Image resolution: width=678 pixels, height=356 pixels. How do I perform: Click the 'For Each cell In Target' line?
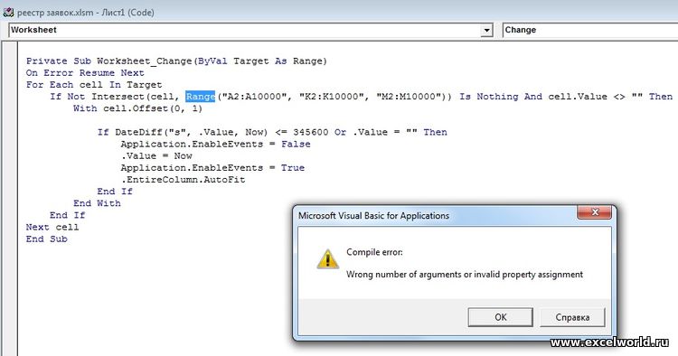tap(94, 85)
